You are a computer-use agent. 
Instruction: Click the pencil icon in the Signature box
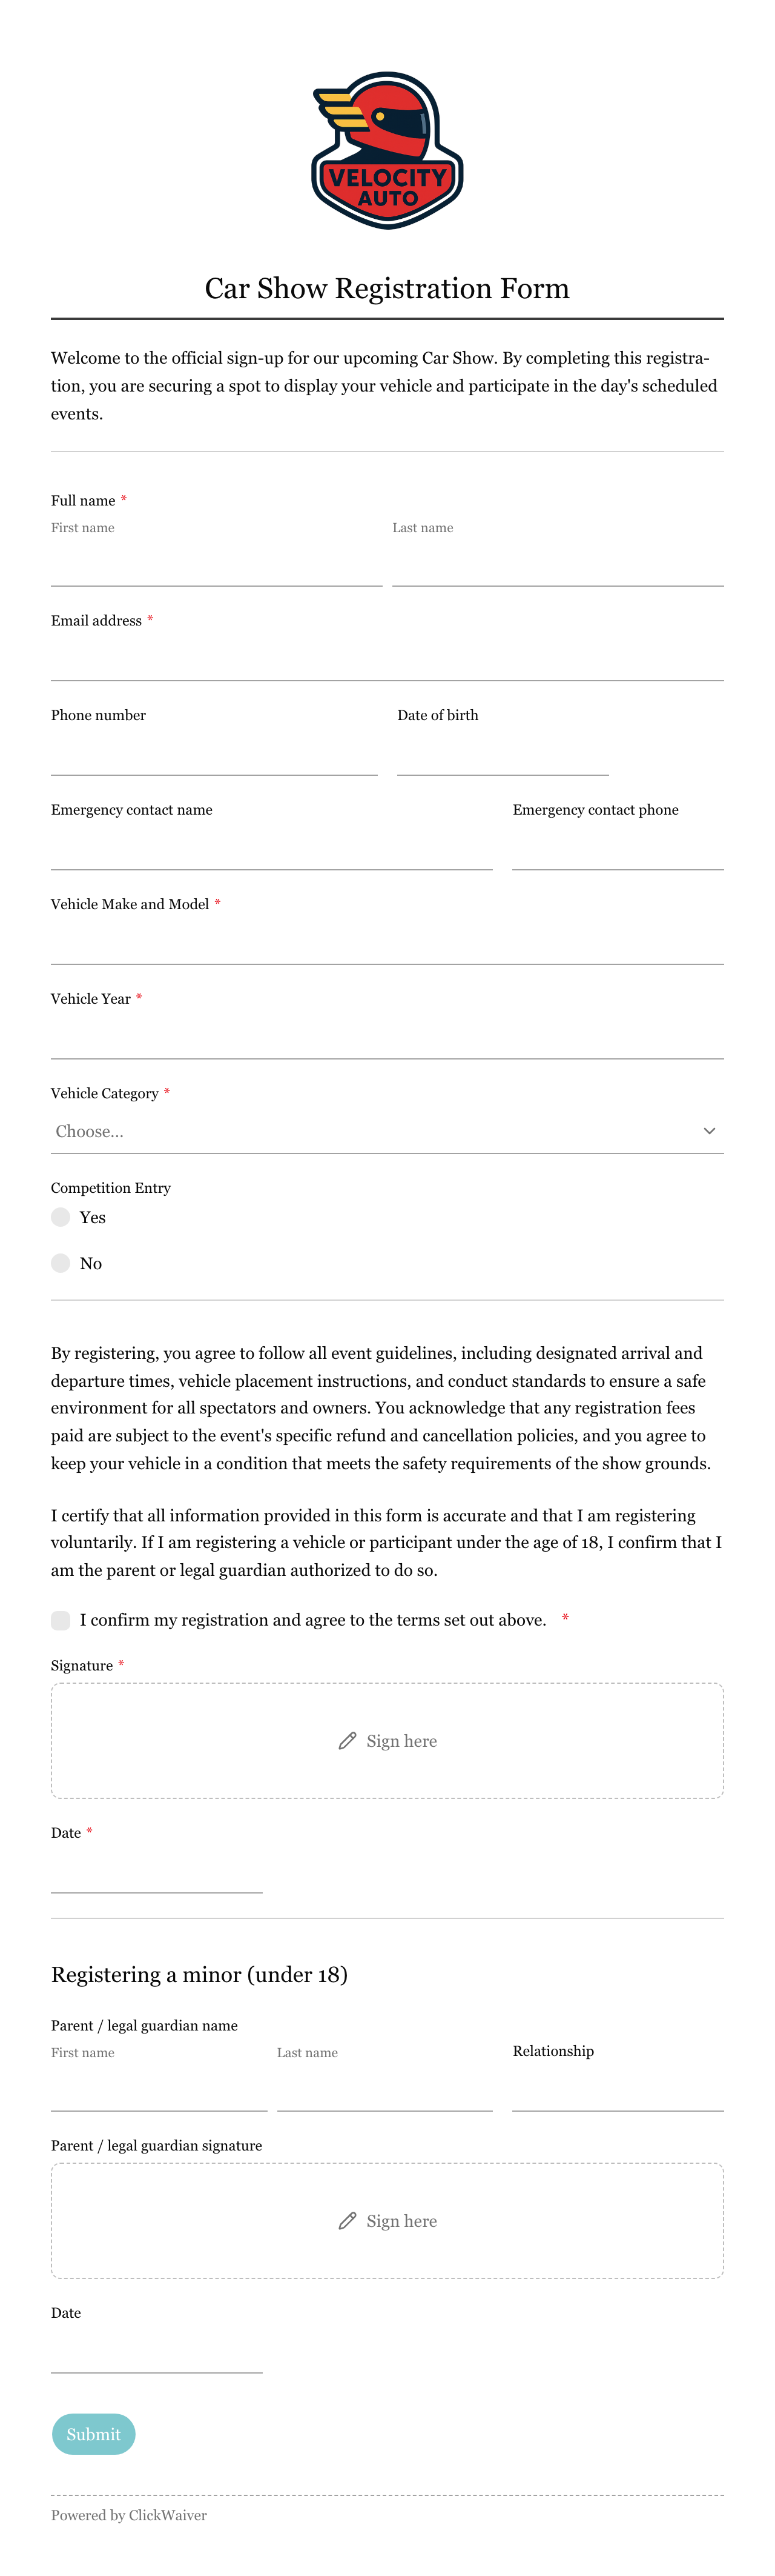point(348,1741)
